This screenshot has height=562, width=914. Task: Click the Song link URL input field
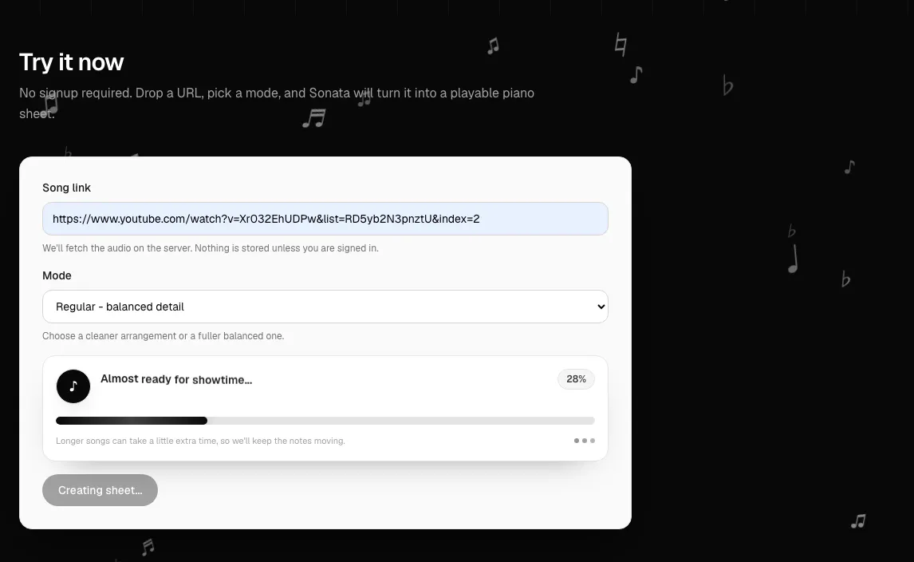[x=325, y=219]
